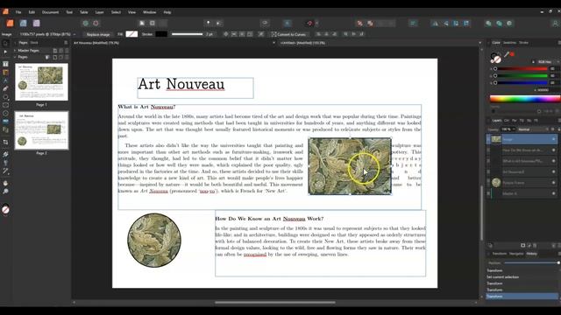Image resolution: width=561 pixels, height=315 pixels.
Task: Open the Document menu
Action: coord(50,12)
